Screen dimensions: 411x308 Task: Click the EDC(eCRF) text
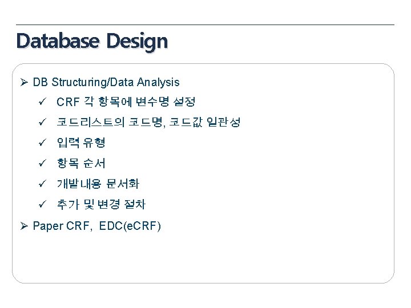coord(130,226)
